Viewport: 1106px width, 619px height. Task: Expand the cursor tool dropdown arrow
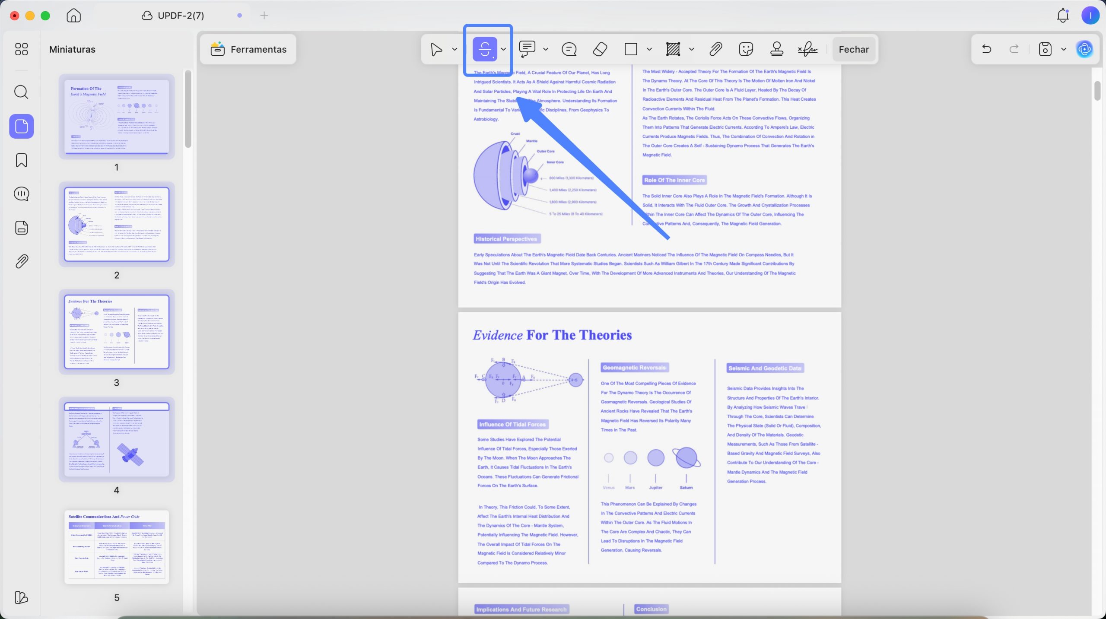pyautogui.click(x=454, y=49)
